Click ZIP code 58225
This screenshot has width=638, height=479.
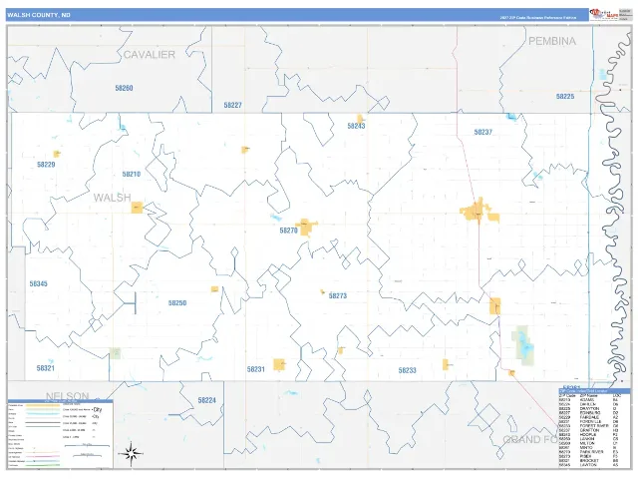coord(565,97)
